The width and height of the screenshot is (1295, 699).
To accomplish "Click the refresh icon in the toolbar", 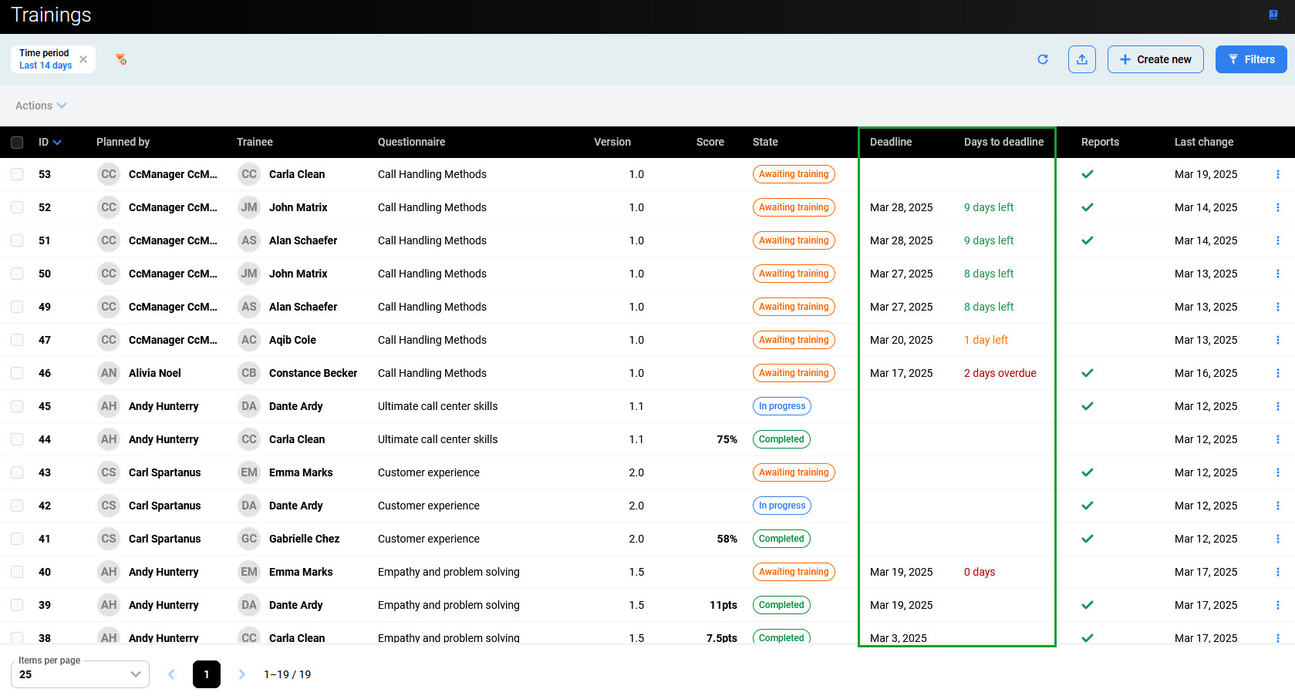I will [x=1042, y=59].
